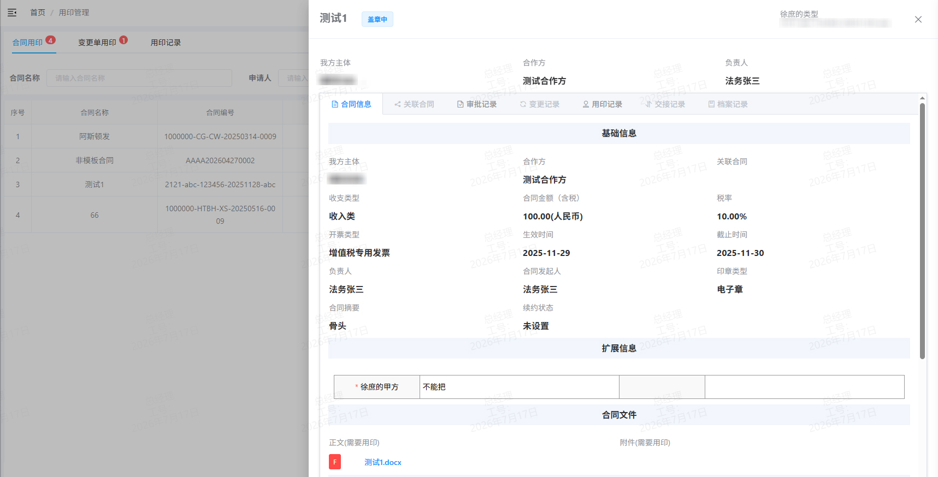Select the 合同用印 tab in background page
Viewport: 938px width, 477px height.
click(x=27, y=43)
